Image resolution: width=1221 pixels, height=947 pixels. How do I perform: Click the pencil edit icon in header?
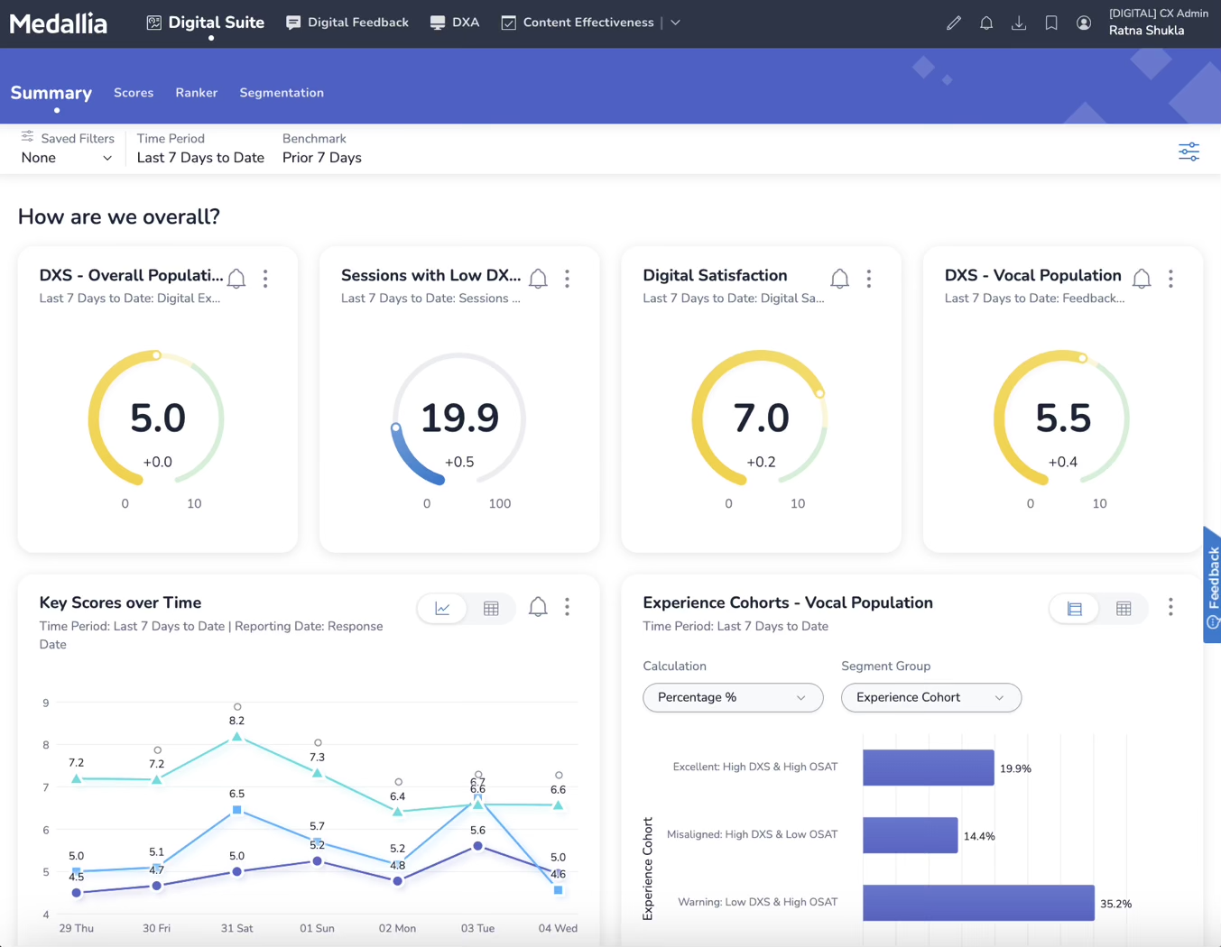click(x=953, y=23)
